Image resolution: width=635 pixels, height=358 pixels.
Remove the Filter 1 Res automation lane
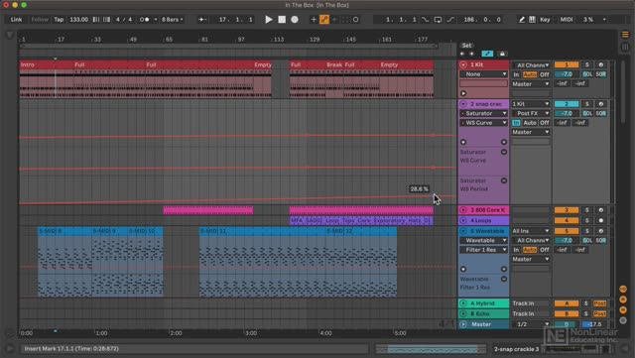[504, 279]
